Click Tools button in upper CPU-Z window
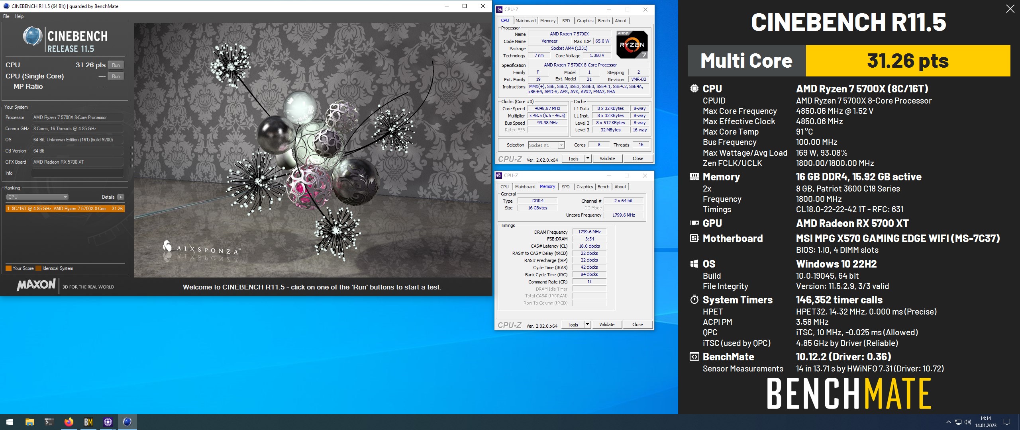This screenshot has width=1020, height=430. click(573, 158)
